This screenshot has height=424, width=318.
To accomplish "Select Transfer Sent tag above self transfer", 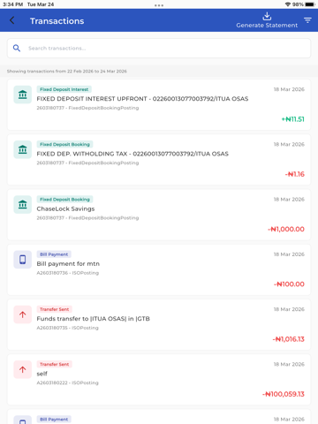I will pyautogui.click(x=55, y=364).
